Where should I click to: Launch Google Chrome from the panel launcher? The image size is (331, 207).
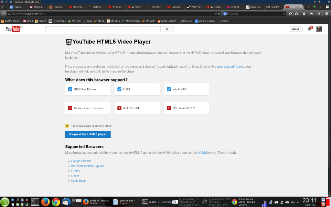(56, 202)
